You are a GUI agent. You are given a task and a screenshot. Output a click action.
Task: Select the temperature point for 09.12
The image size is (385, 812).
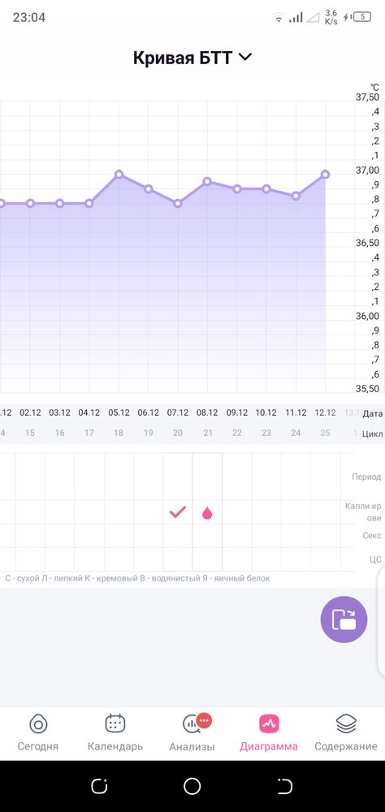(237, 189)
